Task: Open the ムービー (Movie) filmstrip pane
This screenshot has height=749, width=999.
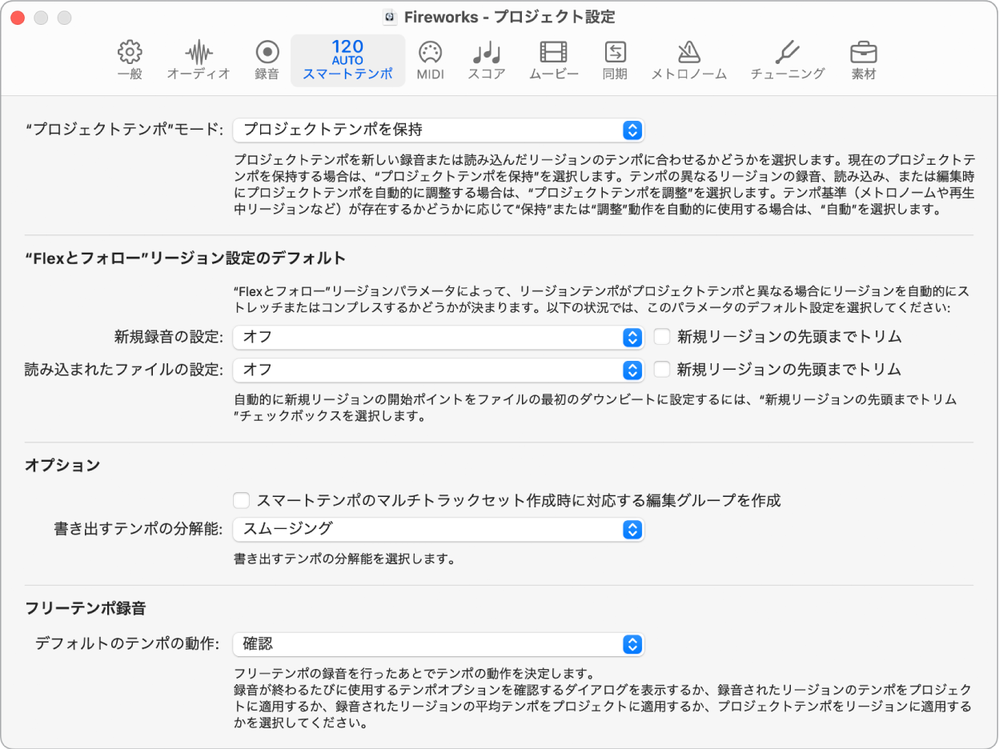Action: 554,61
